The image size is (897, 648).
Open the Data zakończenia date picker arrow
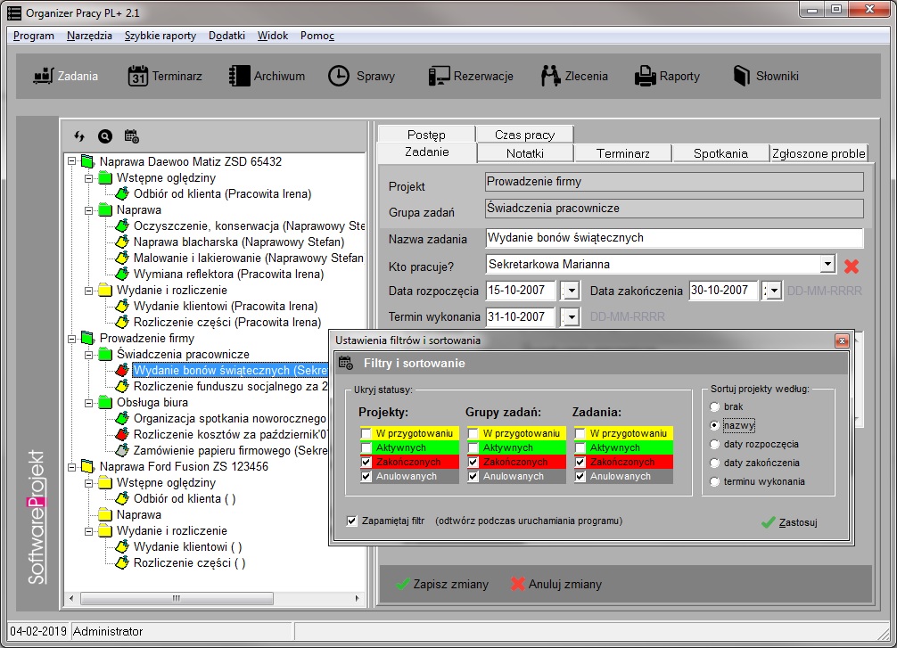click(774, 291)
